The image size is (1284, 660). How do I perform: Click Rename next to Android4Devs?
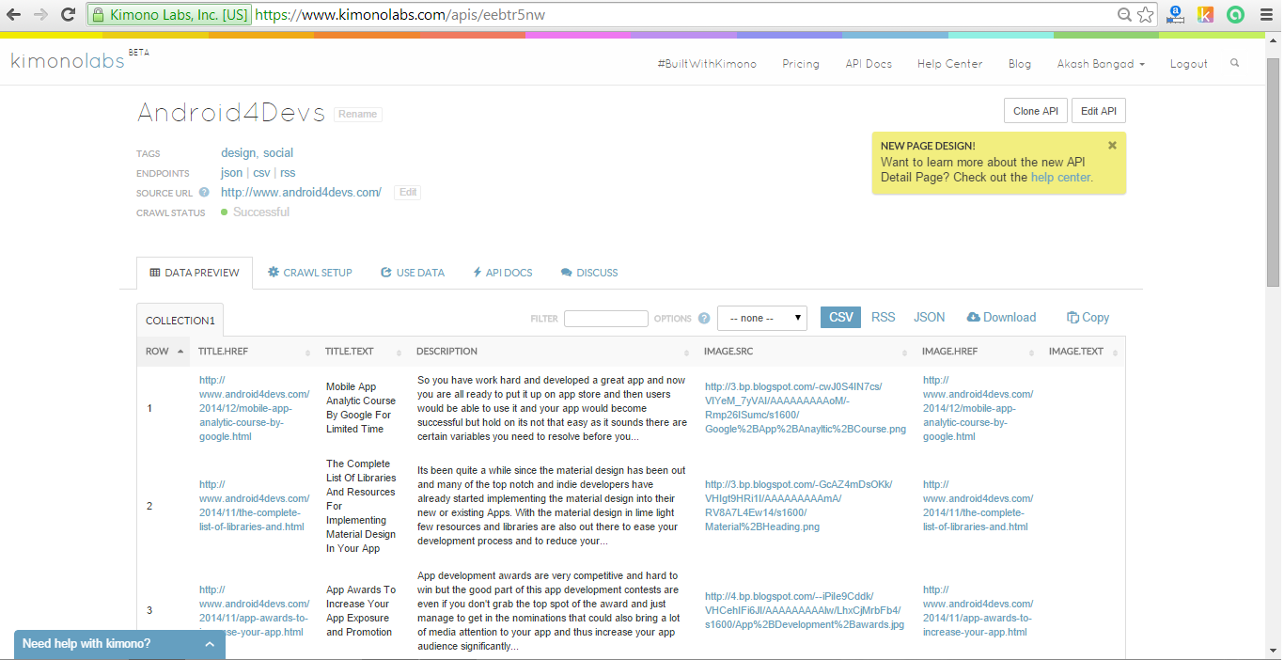click(x=358, y=114)
